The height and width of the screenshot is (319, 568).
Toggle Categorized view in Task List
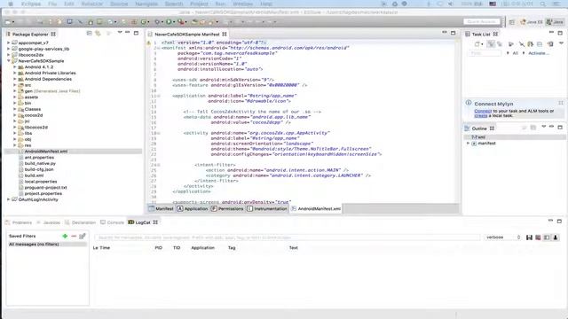[x=491, y=43]
